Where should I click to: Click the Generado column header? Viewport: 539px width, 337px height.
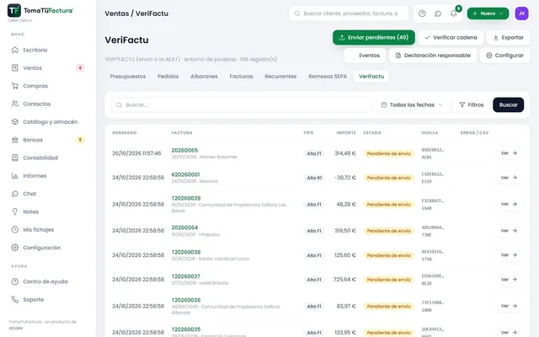(x=124, y=132)
